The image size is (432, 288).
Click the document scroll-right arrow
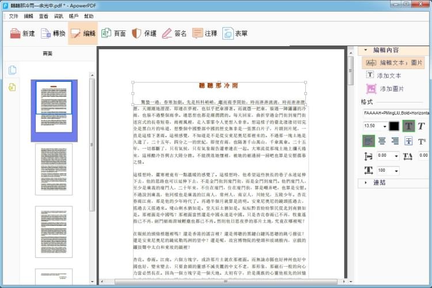(x=343, y=282)
